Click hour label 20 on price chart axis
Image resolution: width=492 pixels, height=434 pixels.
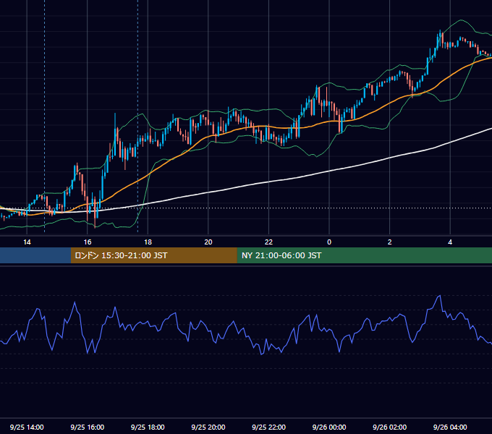coord(208,242)
